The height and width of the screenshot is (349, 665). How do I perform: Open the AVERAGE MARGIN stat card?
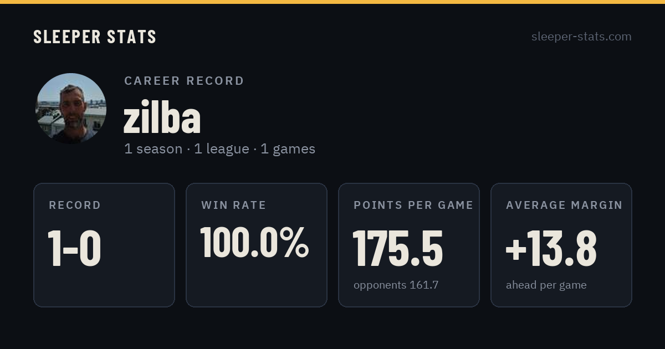pyautogui.click(x=561, y=245)
